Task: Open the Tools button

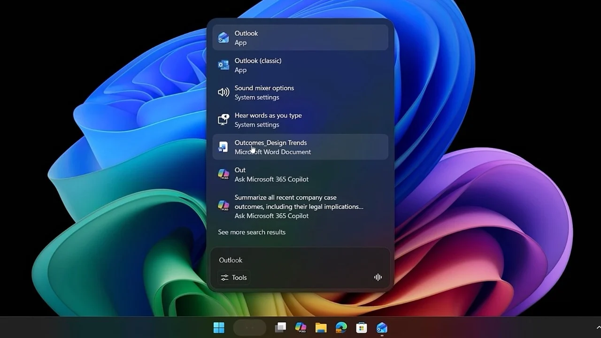Action: coord(234,277)
